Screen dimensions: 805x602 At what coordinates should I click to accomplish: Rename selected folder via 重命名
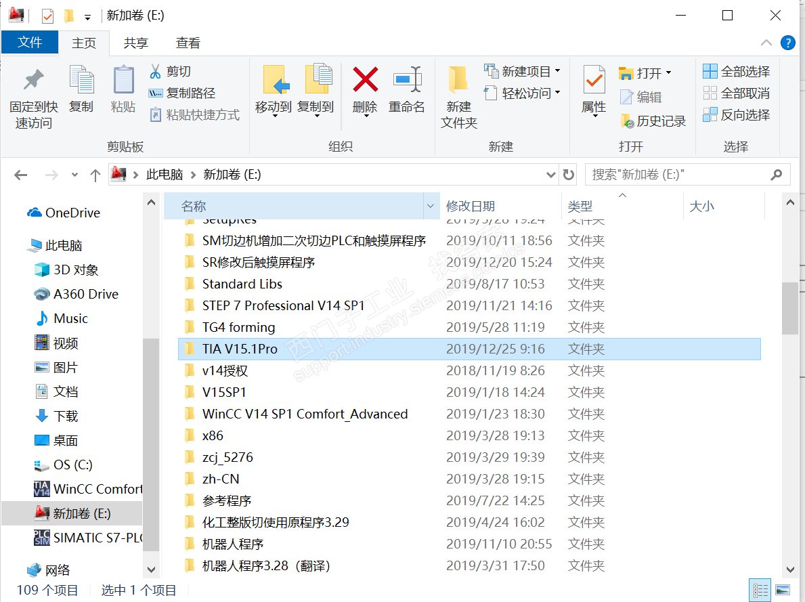[x=407, y=90]
